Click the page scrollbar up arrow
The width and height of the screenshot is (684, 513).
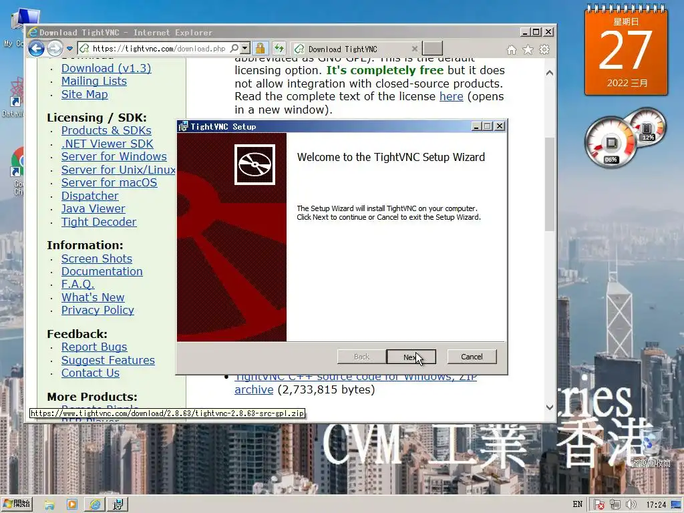pyautogui.click(x=550, y=73)
